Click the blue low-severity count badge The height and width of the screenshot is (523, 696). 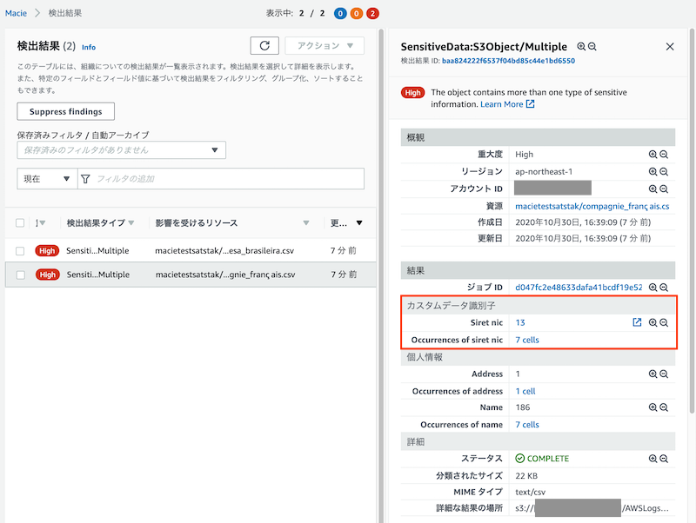click(340, 13)
